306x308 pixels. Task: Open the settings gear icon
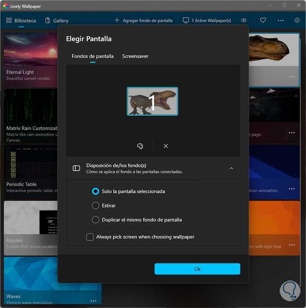pos(297,20)
